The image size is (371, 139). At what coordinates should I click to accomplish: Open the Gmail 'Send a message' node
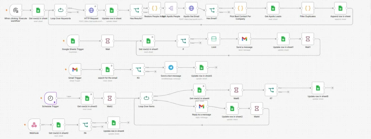point(245,39)
